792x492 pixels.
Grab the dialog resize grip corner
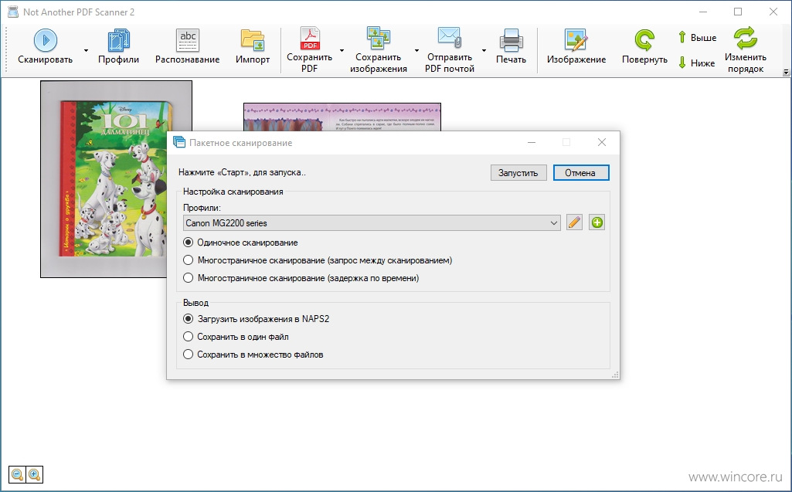pyautogui.click(x=615, y=375)
